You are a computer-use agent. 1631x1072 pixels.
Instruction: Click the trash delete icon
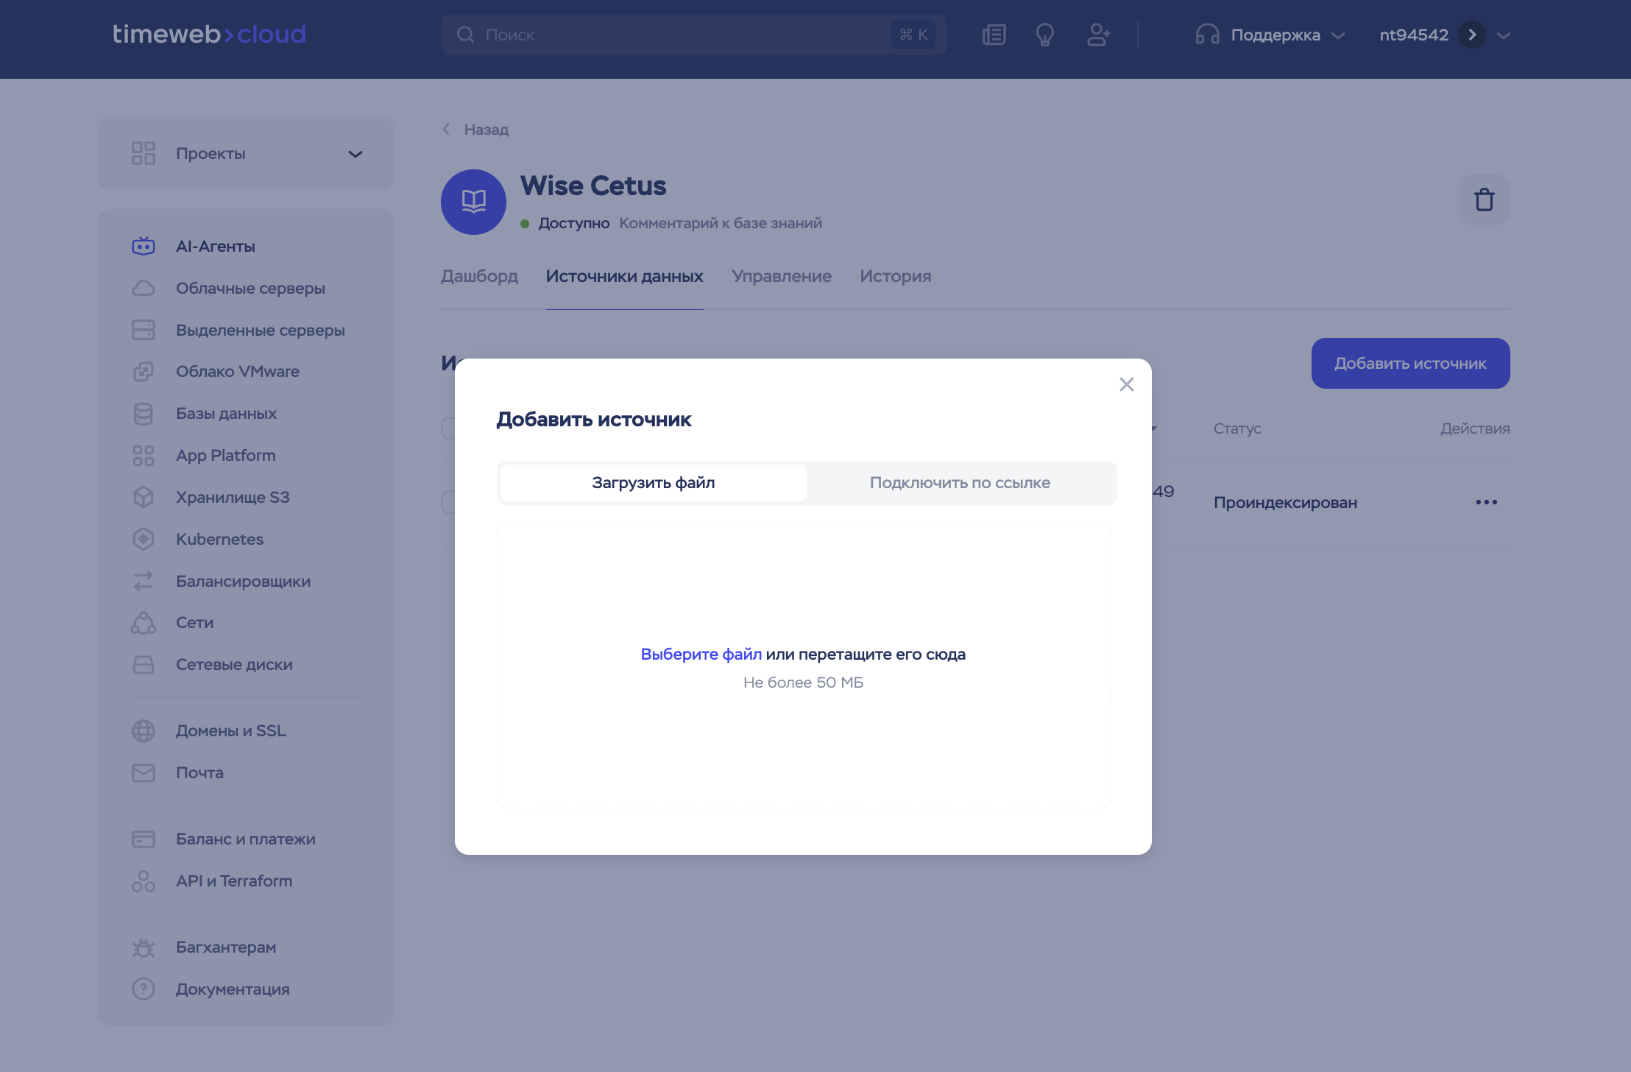[1484, 200]
